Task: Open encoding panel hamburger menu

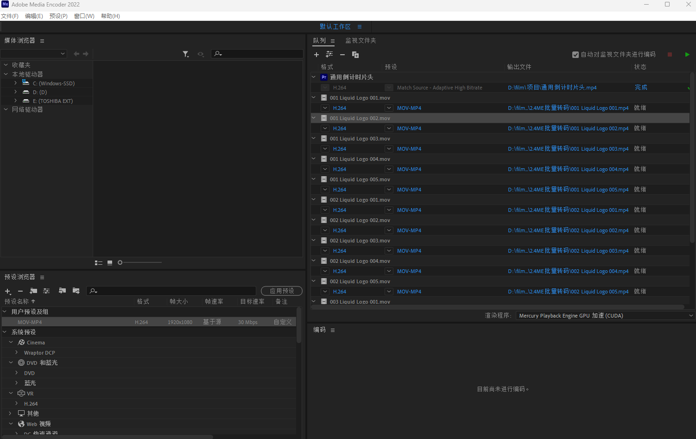Action: coord(333,330)
